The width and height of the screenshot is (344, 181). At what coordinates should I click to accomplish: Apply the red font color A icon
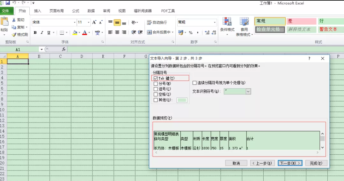click(x=85, y=33)
